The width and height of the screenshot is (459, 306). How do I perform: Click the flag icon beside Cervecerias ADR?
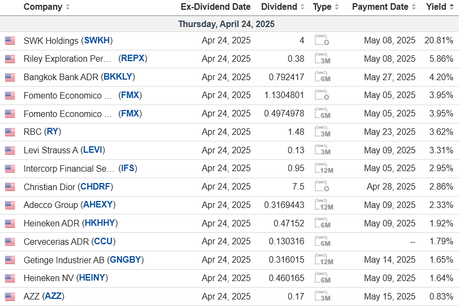point(10,242)
